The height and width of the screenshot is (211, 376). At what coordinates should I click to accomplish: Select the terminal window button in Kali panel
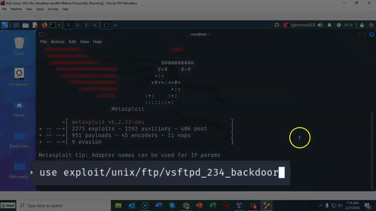click(106, 25)
